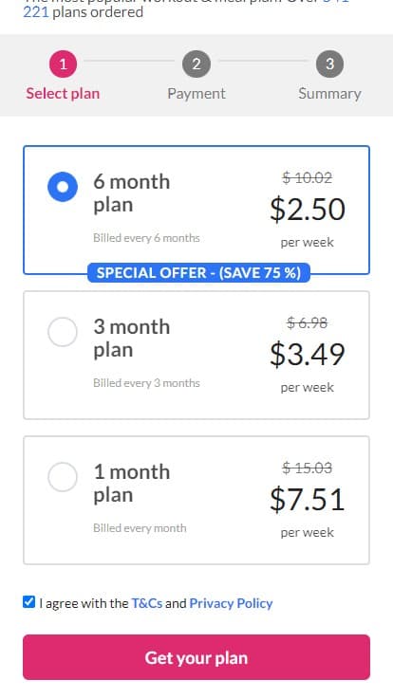Viewport: 393px width, 698px height.
Task: Choose the 3 month plan radio button
Action: pos(63,332)
